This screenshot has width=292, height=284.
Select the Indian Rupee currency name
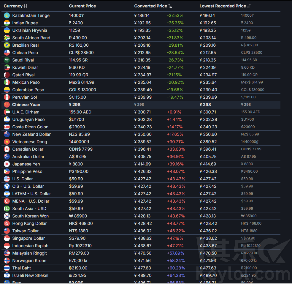pos(25,23)
